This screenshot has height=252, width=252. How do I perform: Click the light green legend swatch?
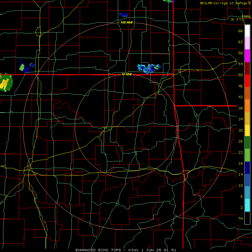[247, 155]
